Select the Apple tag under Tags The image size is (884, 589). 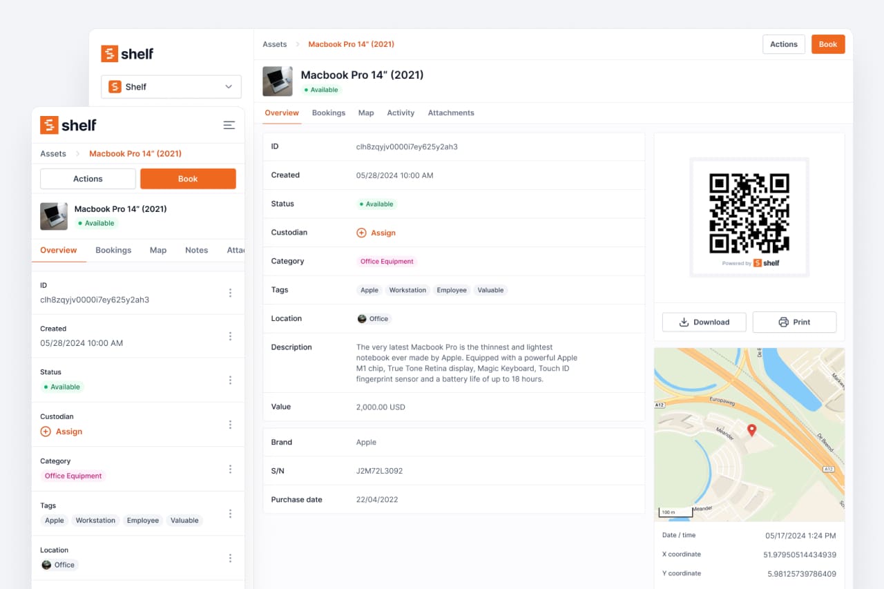(x=369, y=290)
